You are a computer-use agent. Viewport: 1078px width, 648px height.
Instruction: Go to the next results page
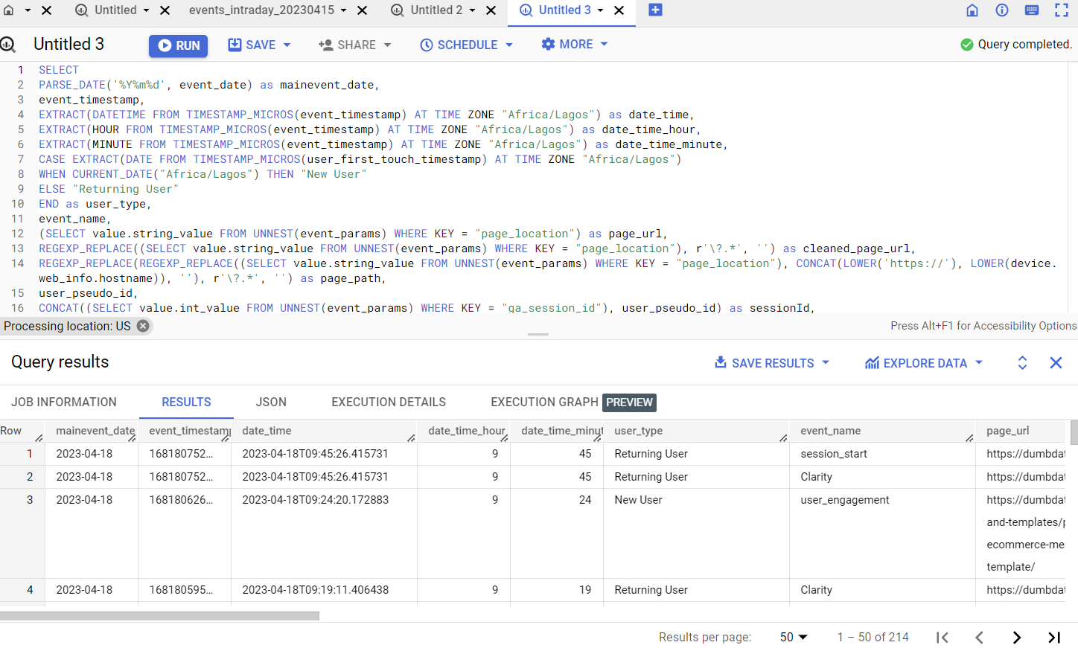point(1017,638)
